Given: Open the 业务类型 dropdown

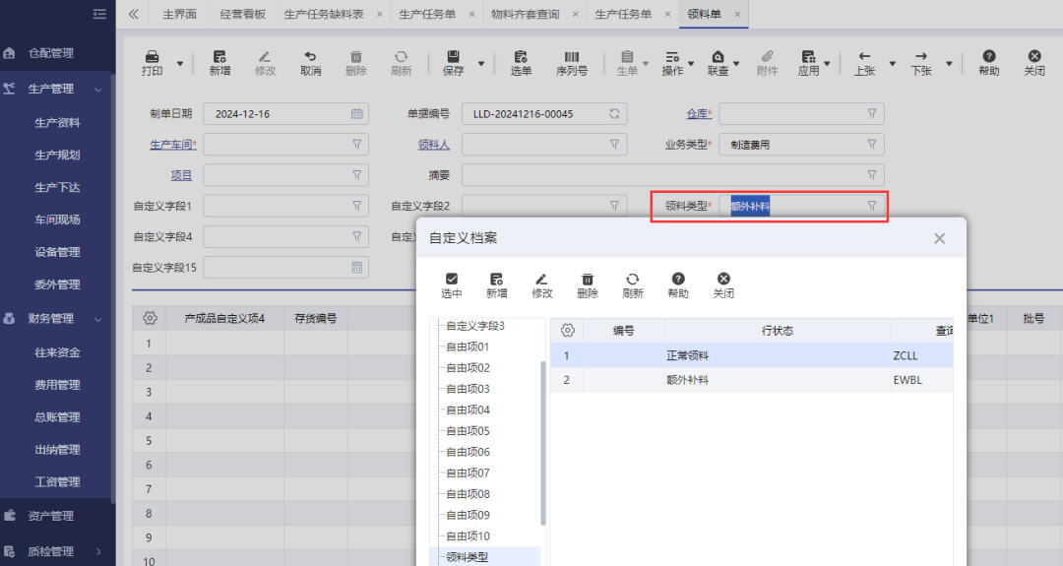Looking at the screenshot, I should coord(872,144).
